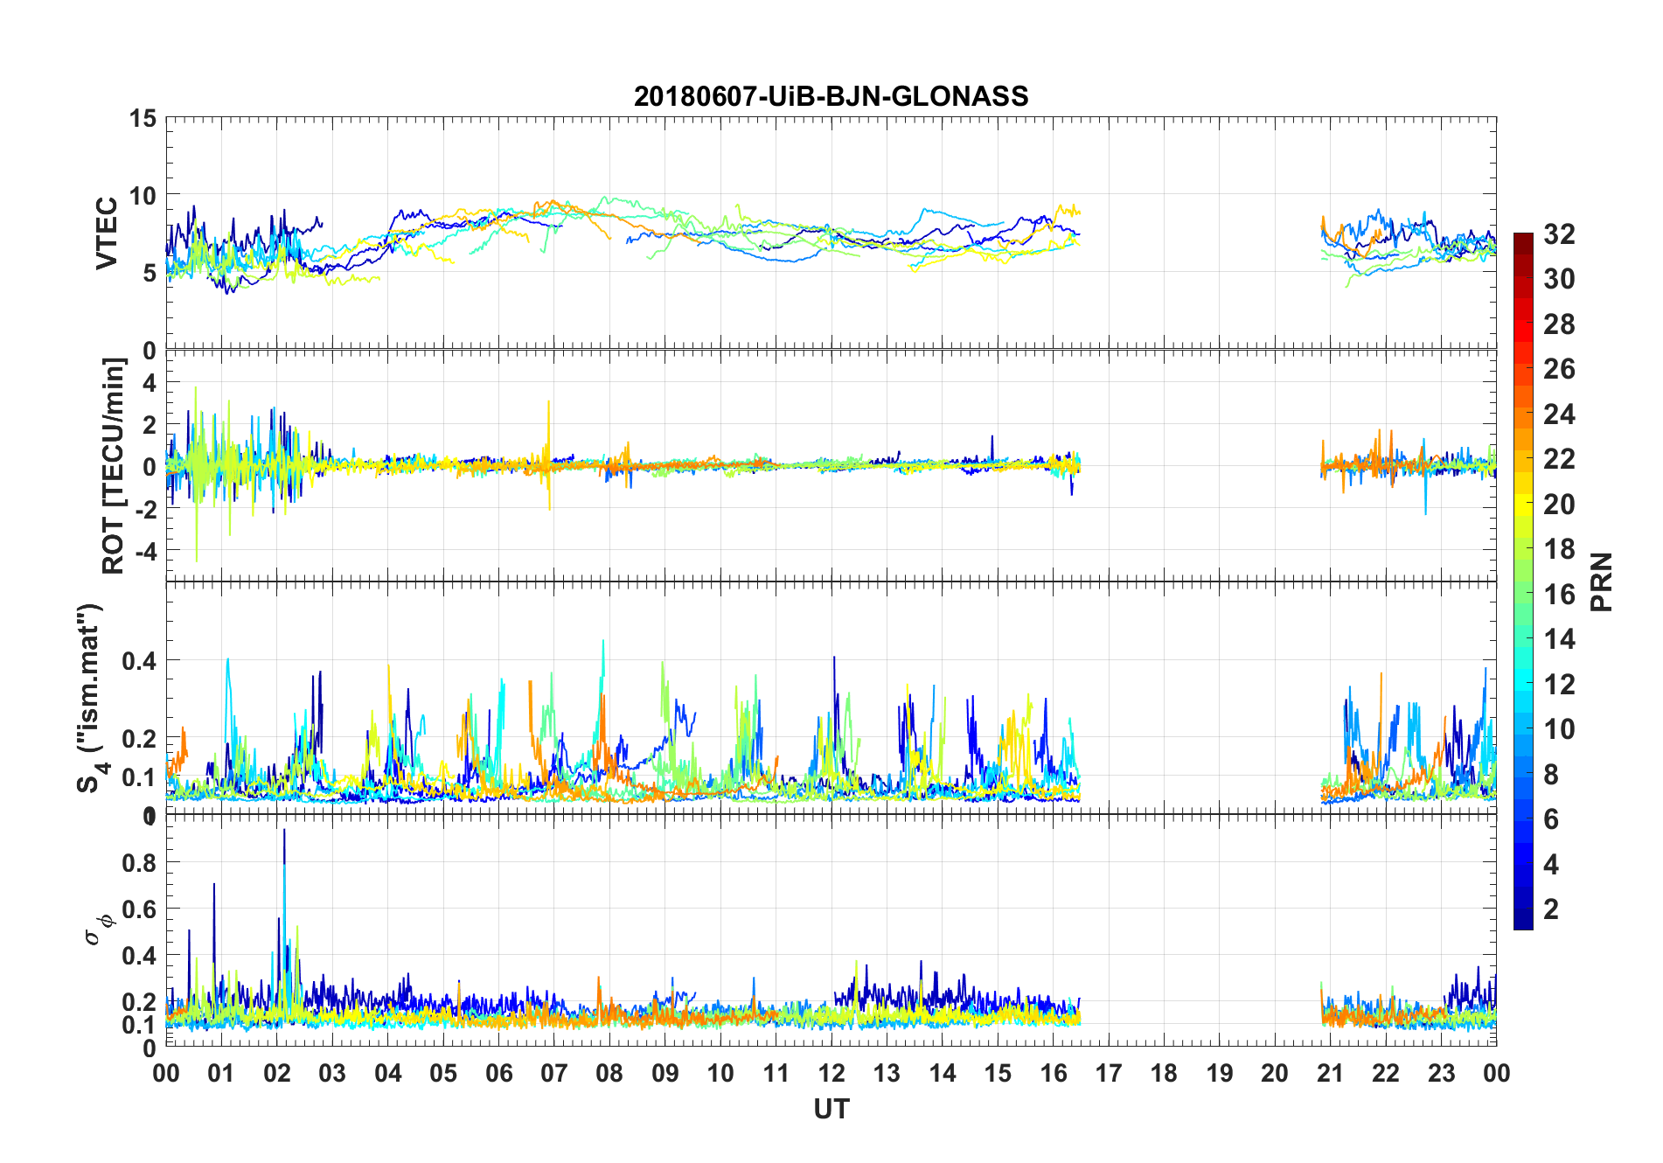Click the 21 tick on the UT axis

click(1330, 1073)
